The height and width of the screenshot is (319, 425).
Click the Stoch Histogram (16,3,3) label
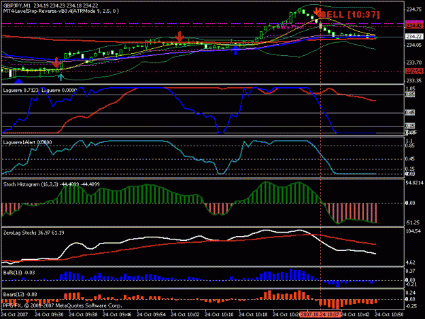pos(51,184)
